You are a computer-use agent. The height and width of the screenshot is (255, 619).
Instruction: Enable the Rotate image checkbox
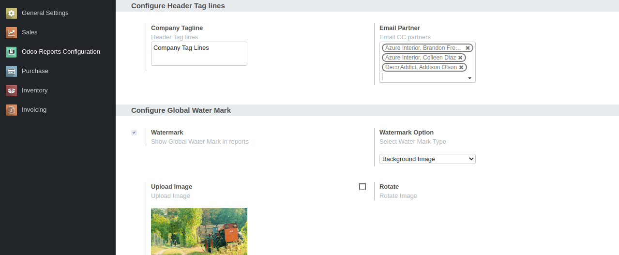click(x=362, y=187)
